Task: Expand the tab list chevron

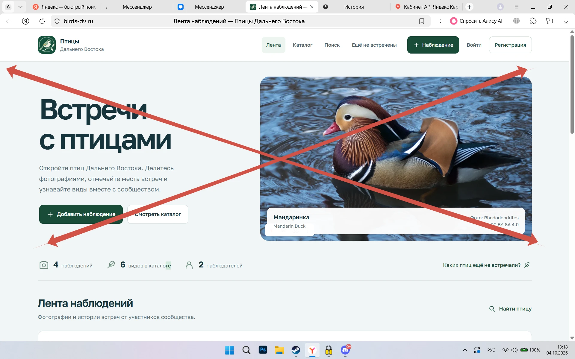Action: pyautogui.click(x=20, y=7)
